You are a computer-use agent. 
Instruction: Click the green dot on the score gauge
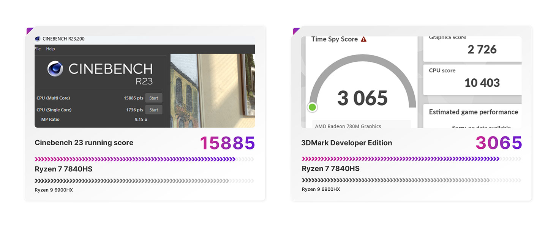point(312,107)
